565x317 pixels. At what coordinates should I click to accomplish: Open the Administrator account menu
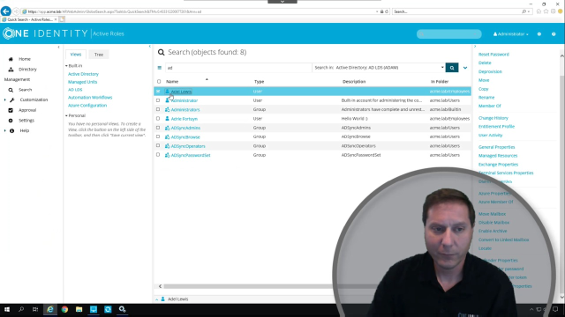[x=510, y=34]
